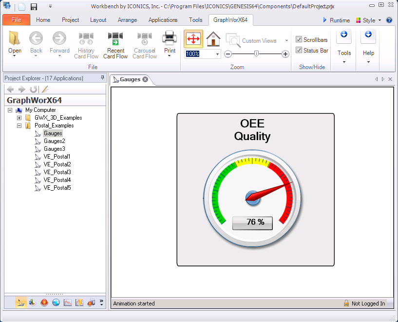Viewport: 398px width, 322px height.
Task: Click the zoom slider handle
Action: point(256,54)
